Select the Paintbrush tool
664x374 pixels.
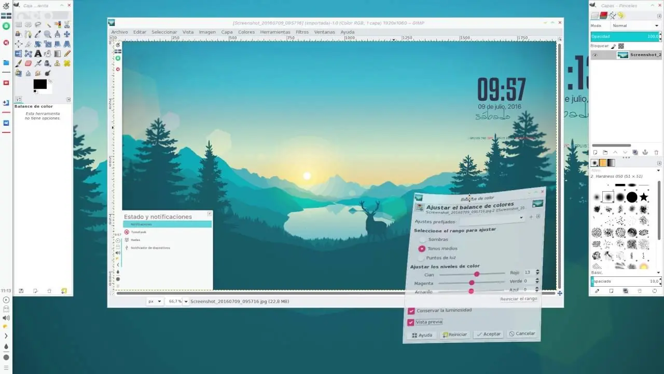(x=19, y=63)
